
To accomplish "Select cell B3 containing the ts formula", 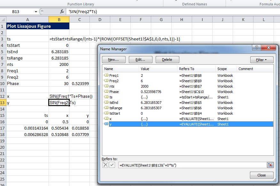I will click(59, 39).
